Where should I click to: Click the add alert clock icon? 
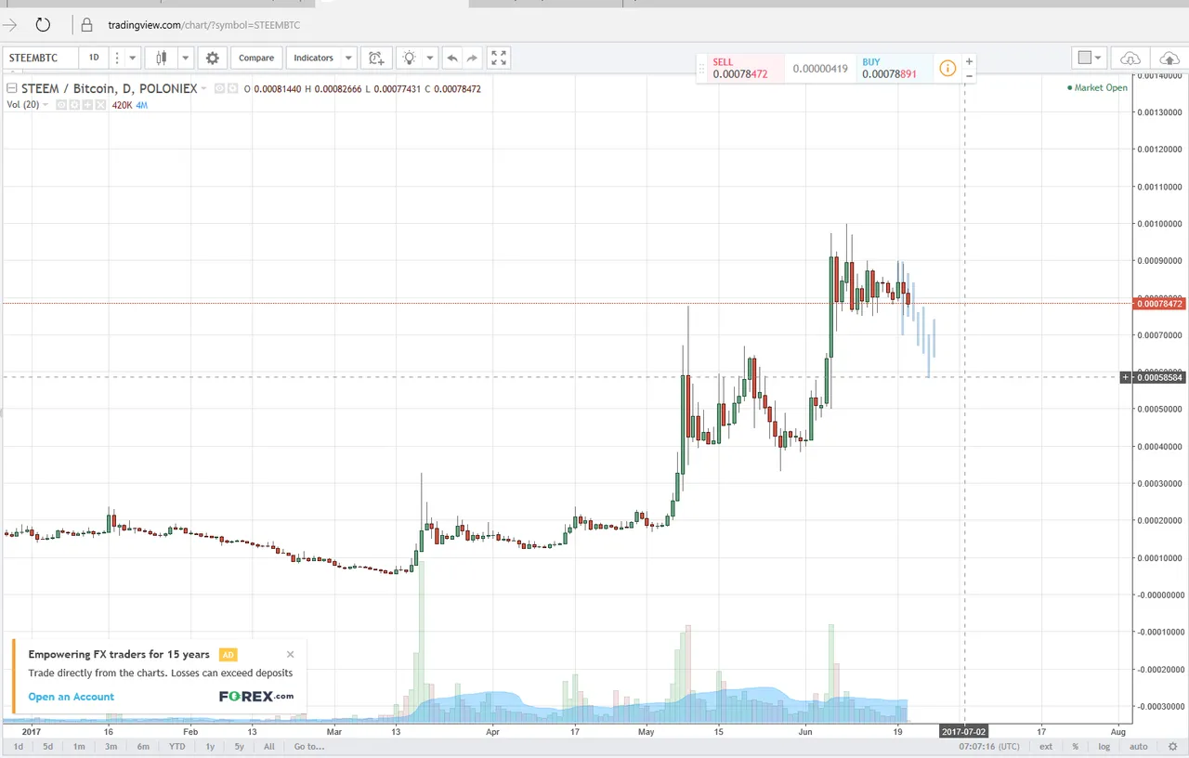point(375,58)
